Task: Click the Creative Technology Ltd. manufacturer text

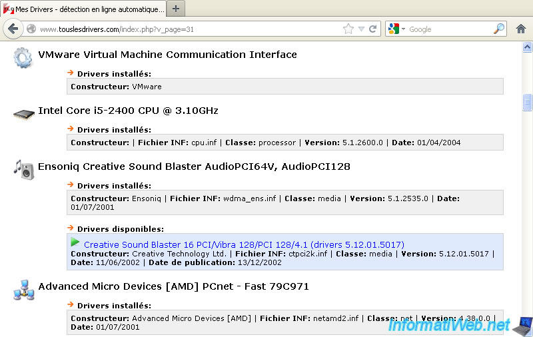Action: click(179, 254)
